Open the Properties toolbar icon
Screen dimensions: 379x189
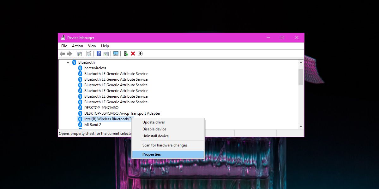89,54
